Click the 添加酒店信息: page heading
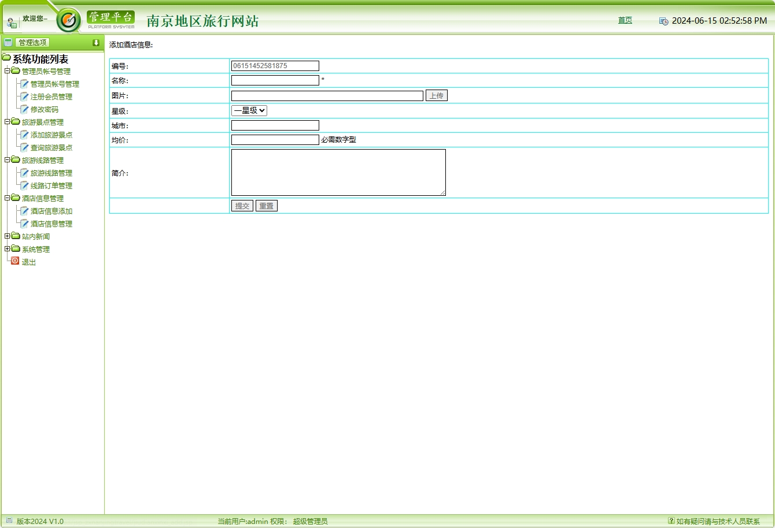The width and height of the screenshot is (775, 528). point(131,44)
